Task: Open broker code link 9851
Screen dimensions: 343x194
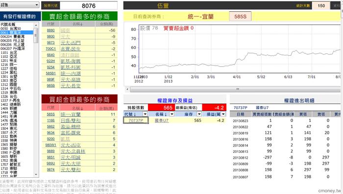Action: click(x=50, y=157)
